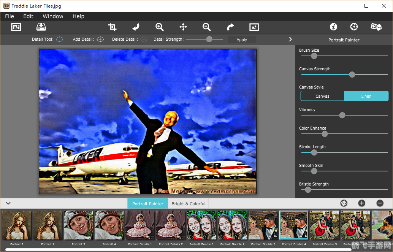This screenshot has width=393, height=252.
Task: Click the redo arrow icon
Action: [230, 27]
